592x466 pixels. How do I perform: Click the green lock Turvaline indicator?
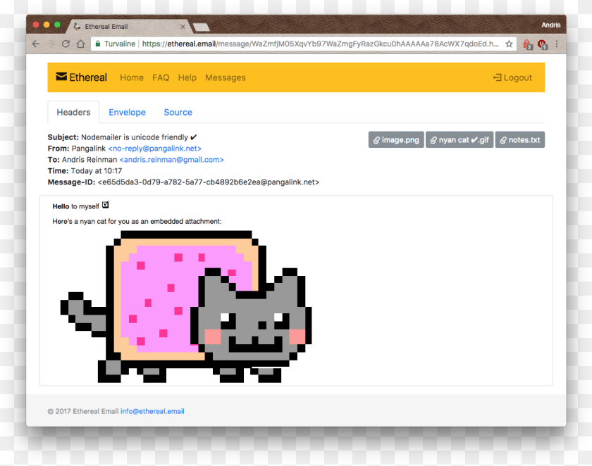(x=115, y=44)
